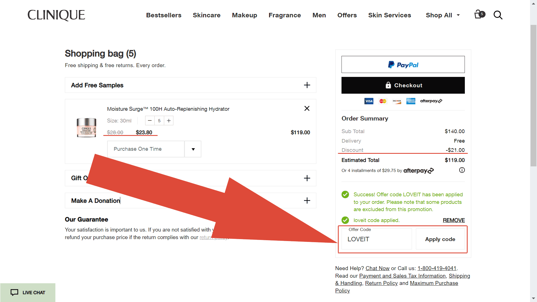The width and height of the screenshot is (537, 302).
Task: Open the Skin Services menu
Action: coord(389,15)
